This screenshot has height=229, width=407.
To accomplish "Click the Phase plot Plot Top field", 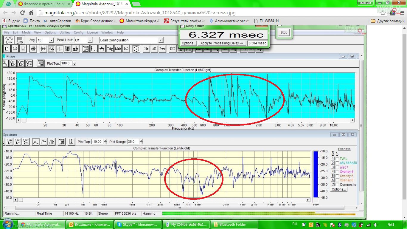I will pyautogui.click(x=66, y=63).
